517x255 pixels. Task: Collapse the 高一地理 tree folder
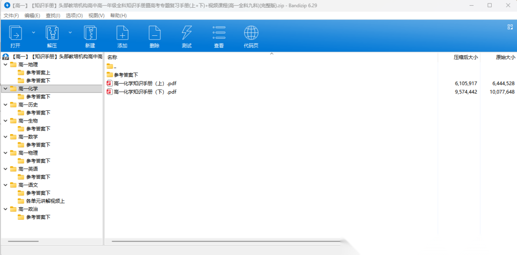pos(5,64)
